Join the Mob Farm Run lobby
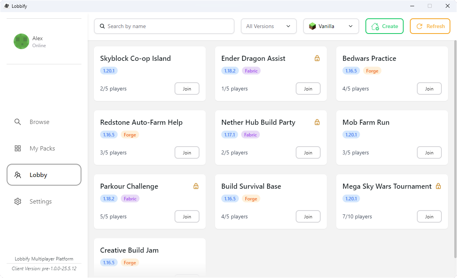This screenshot has height=278, width=457. coord(429,152)
